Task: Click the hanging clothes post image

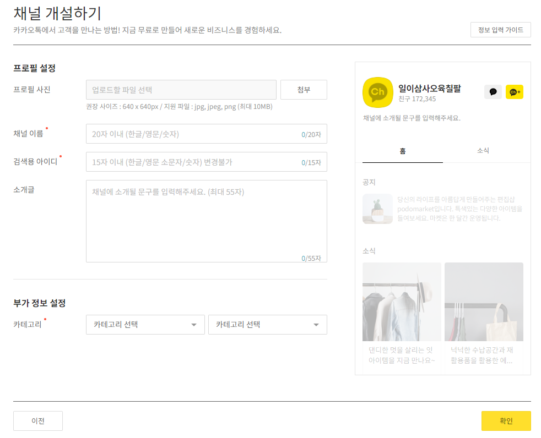Action: (402, 302)
